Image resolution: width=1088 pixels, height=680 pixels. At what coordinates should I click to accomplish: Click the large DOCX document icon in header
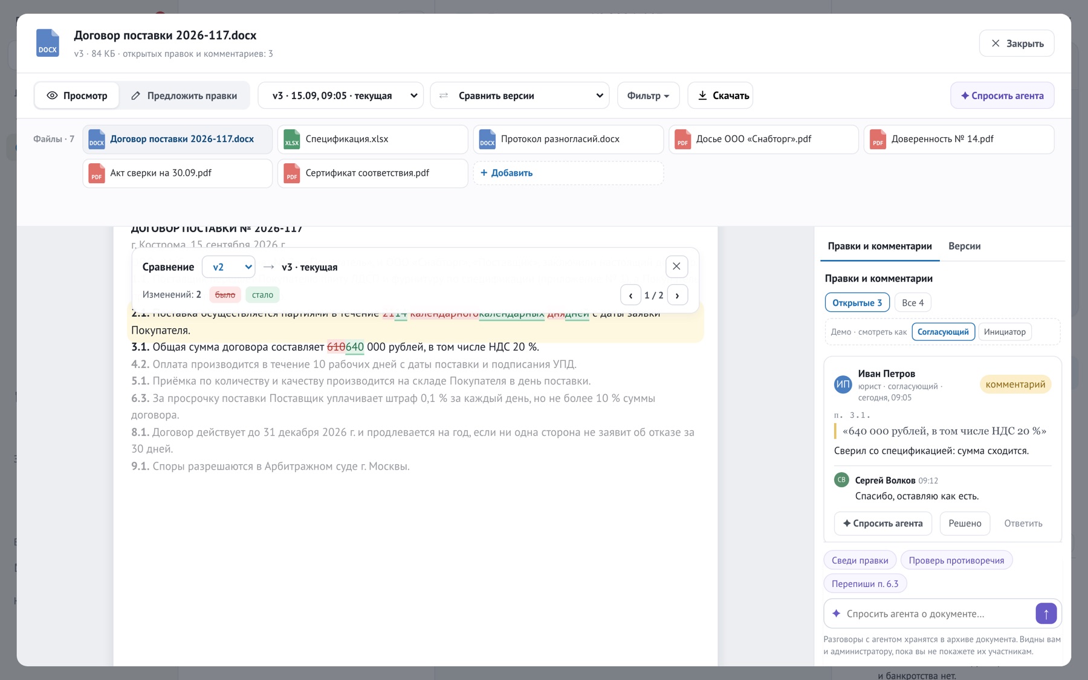[x=48, y=43]
